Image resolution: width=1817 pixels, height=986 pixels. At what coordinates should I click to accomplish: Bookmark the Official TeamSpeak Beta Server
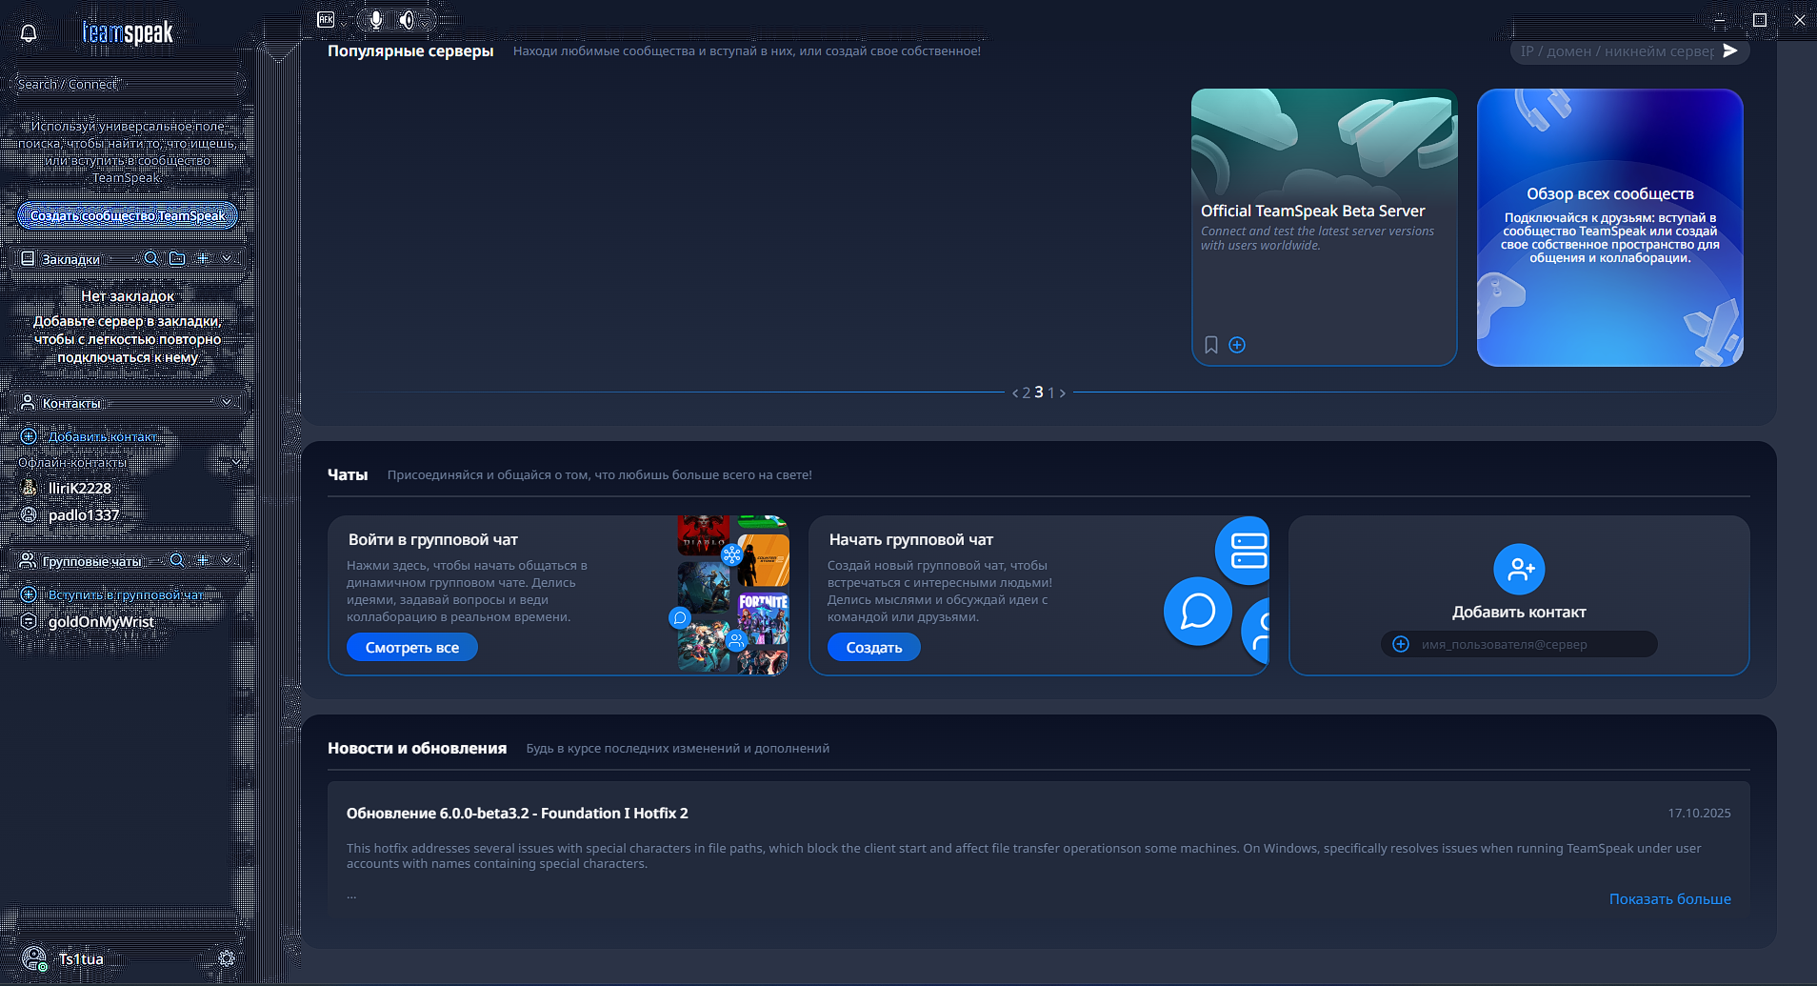[x=1211, y=345]
